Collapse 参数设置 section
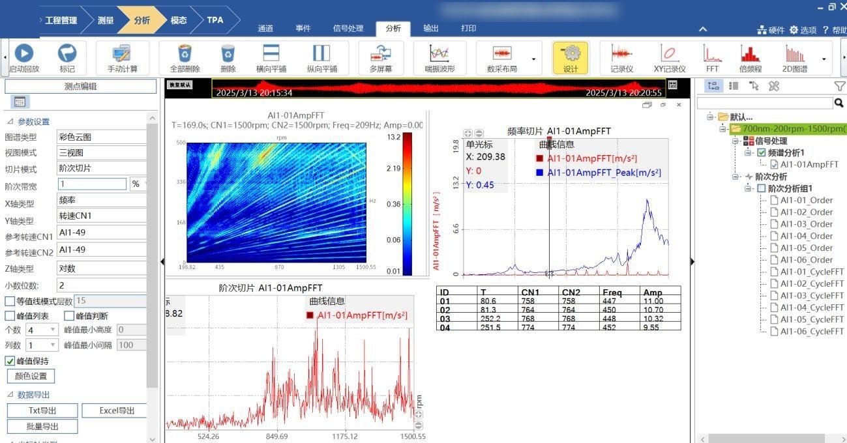The height and width of the screenshot is (443, 847). [10, 122]
